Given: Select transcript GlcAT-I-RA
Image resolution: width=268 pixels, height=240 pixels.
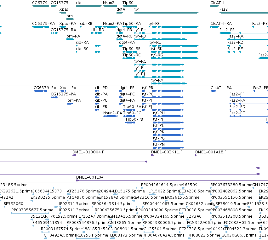Looking at the screenshot, I should pyautogui.click(x=221, y=24).
